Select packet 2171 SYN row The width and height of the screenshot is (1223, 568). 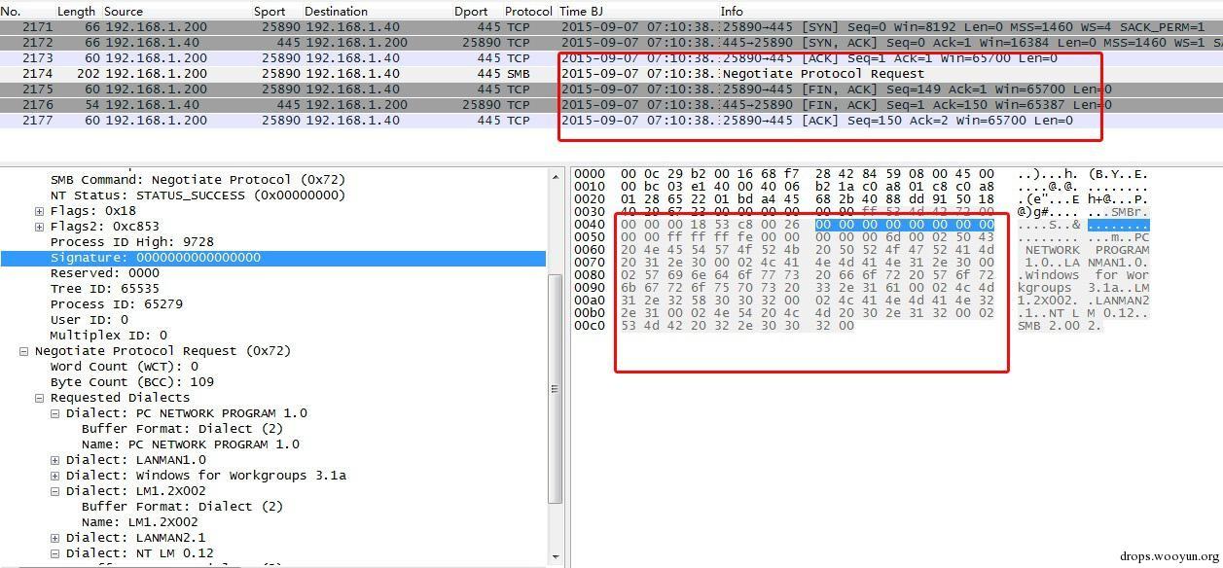point(611,27)
